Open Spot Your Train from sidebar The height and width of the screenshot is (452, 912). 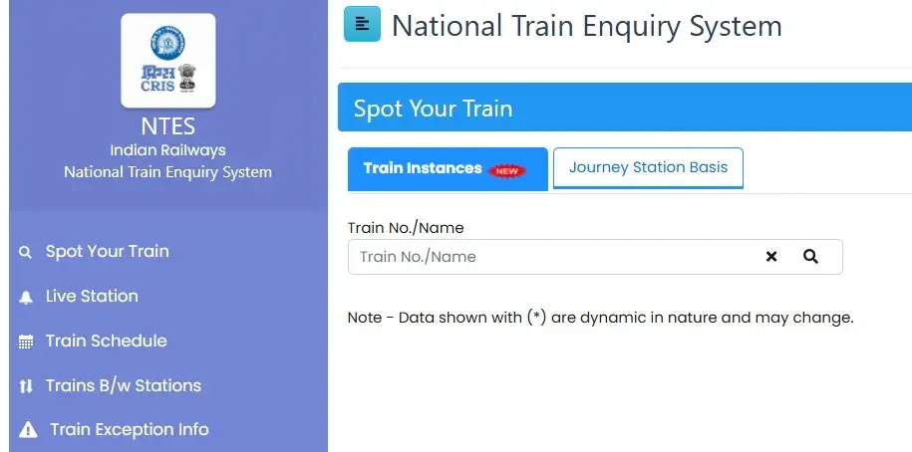tap(108, 252)
